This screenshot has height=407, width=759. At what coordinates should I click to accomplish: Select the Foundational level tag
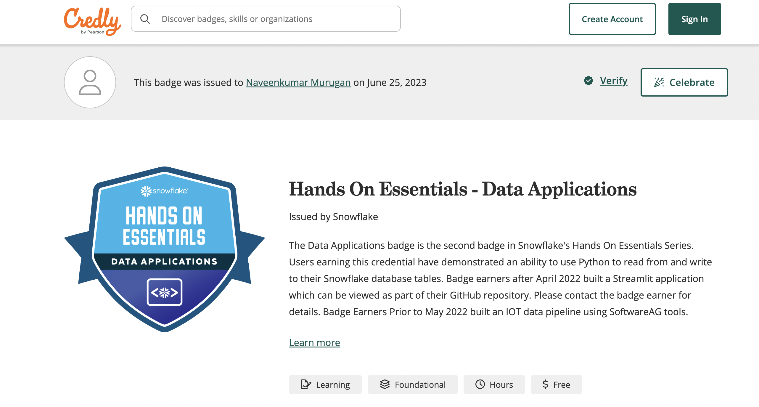point(412,384)
